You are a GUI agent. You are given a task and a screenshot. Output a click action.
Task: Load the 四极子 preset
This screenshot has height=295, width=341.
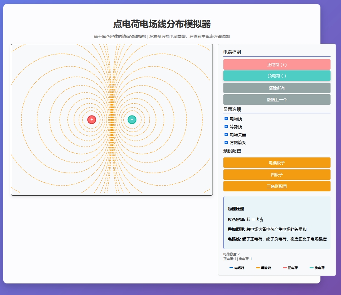coord(277,174)
